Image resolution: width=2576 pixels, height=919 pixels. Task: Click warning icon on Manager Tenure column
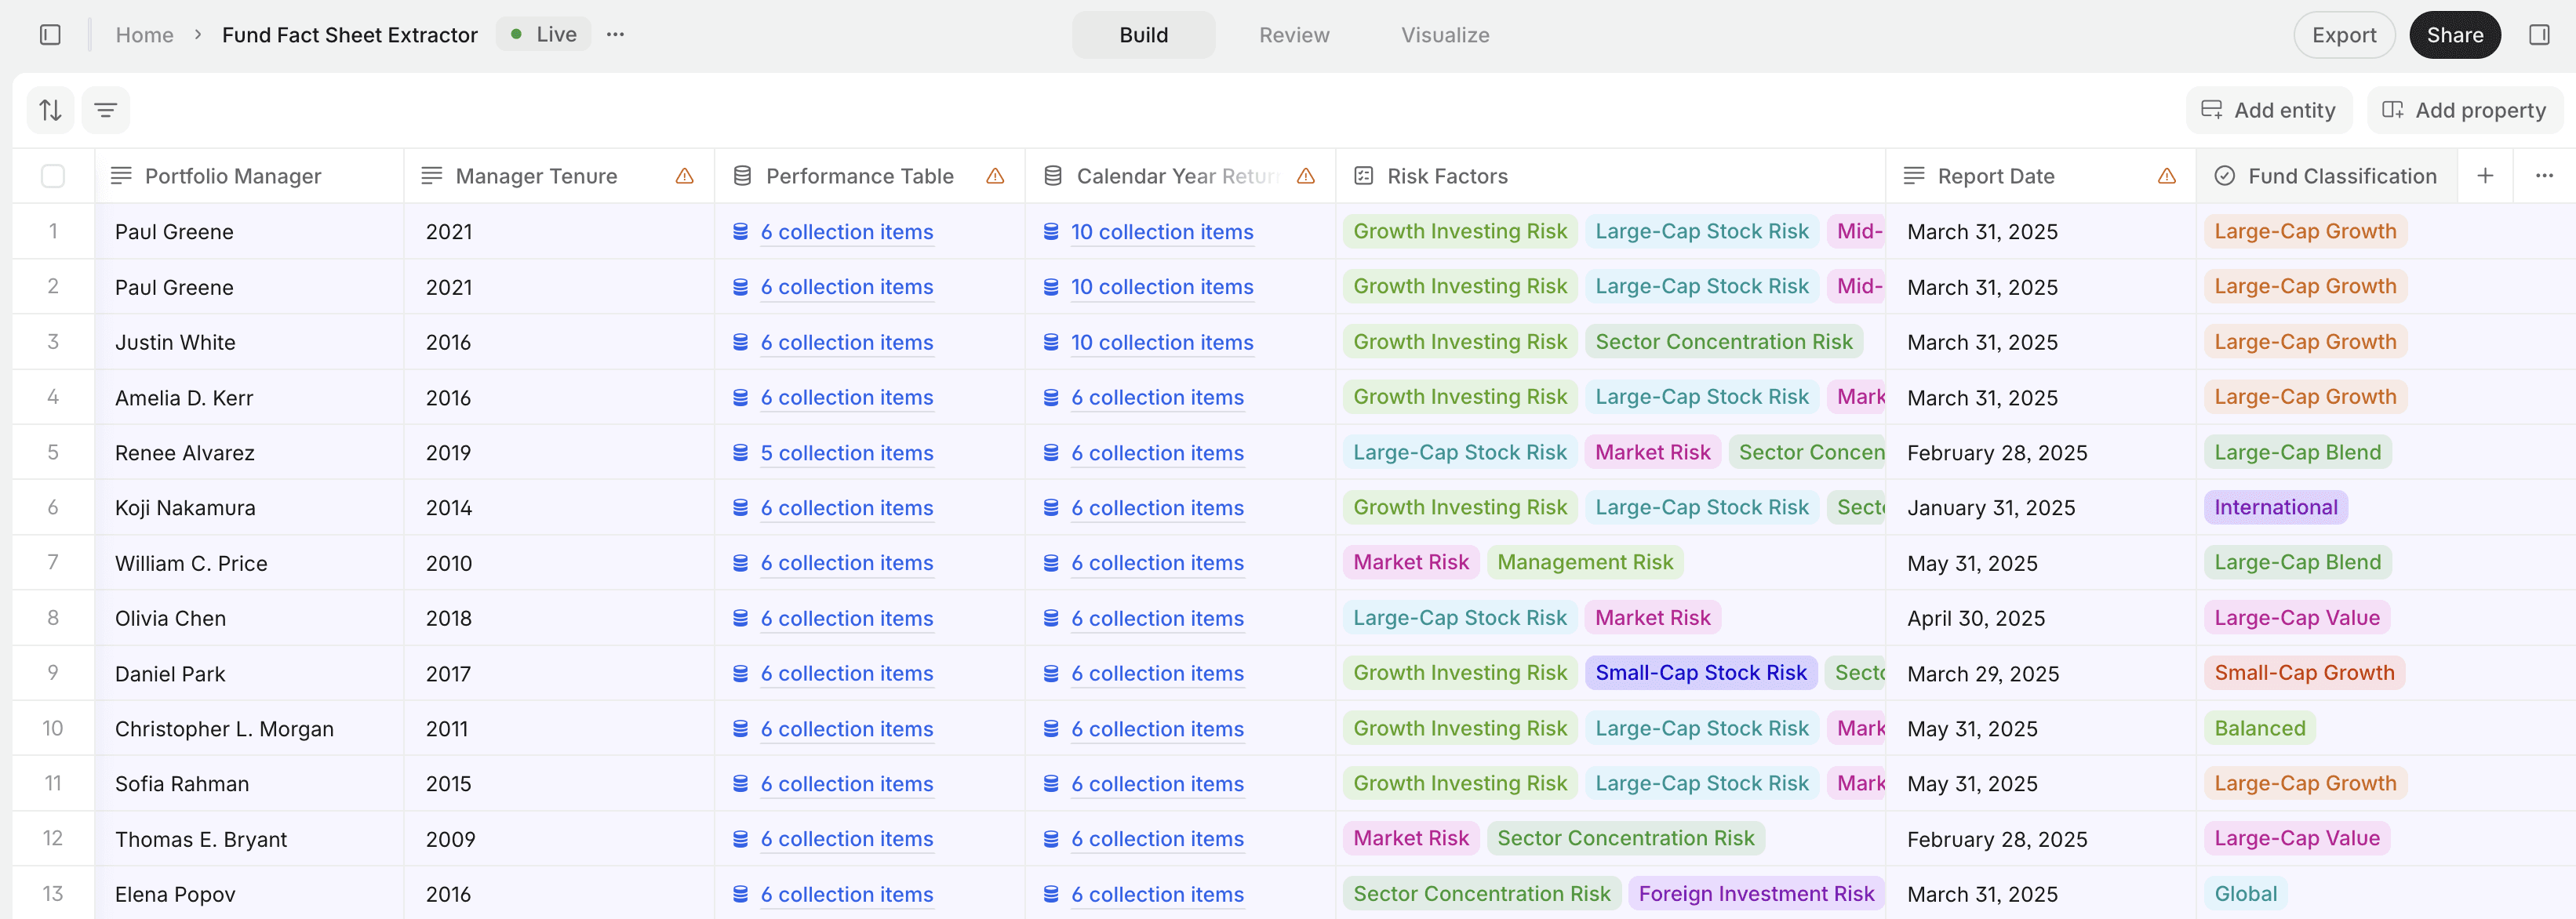coord(684,176)
